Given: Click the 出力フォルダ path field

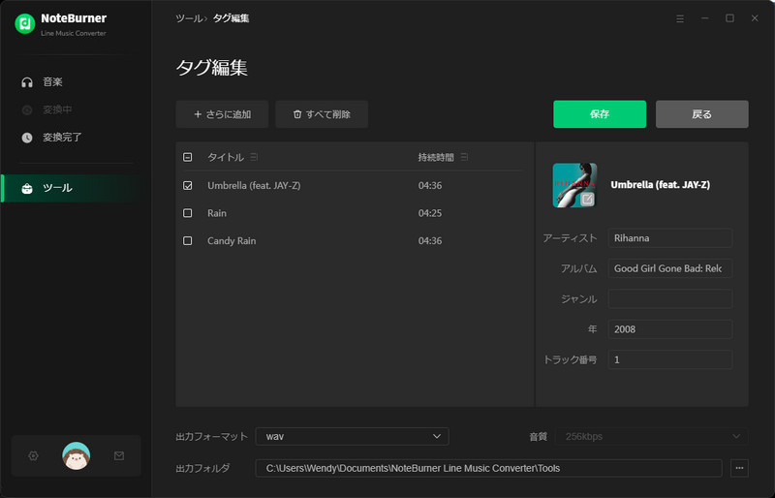Looking at the screenshot, I should [x=488, y=468].
